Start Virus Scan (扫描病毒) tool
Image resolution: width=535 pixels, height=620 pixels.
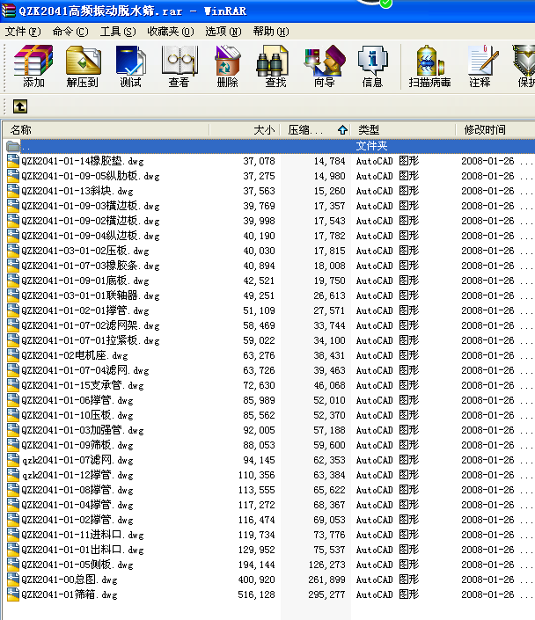pyautogui.click(x=429, y=66)
